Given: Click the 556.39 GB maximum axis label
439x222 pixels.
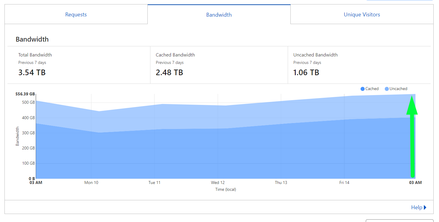Looking at the screenshot, I should (25, 94).
